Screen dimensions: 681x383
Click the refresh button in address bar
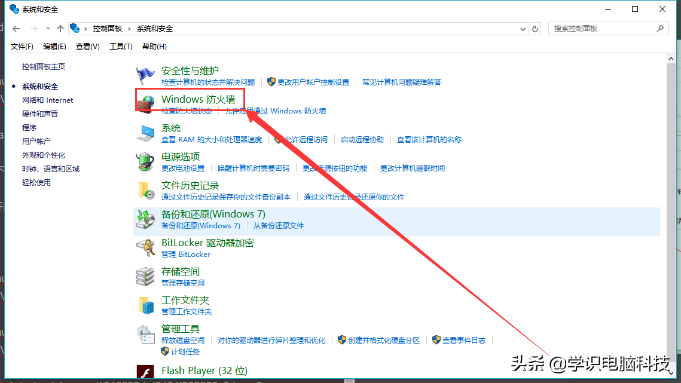tap(535, 29)
